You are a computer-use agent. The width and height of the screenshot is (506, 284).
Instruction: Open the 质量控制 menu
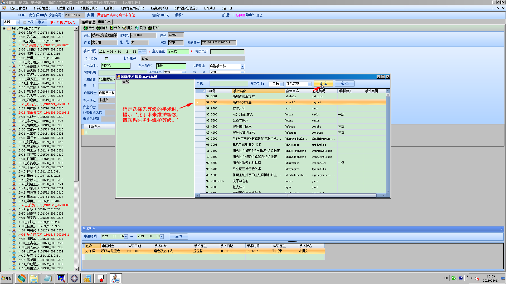[66, 8]
